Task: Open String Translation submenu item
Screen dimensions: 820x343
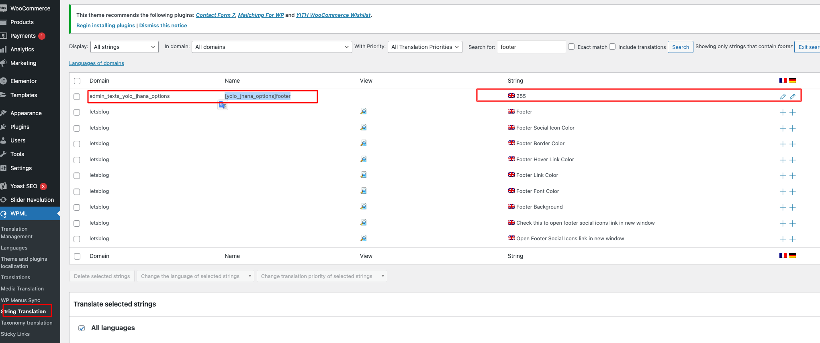Action: point(24,311)
